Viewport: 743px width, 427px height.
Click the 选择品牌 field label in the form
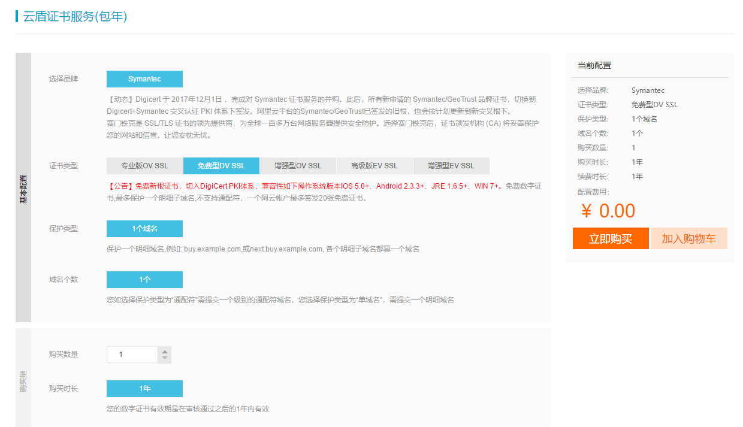pos(64,79)
